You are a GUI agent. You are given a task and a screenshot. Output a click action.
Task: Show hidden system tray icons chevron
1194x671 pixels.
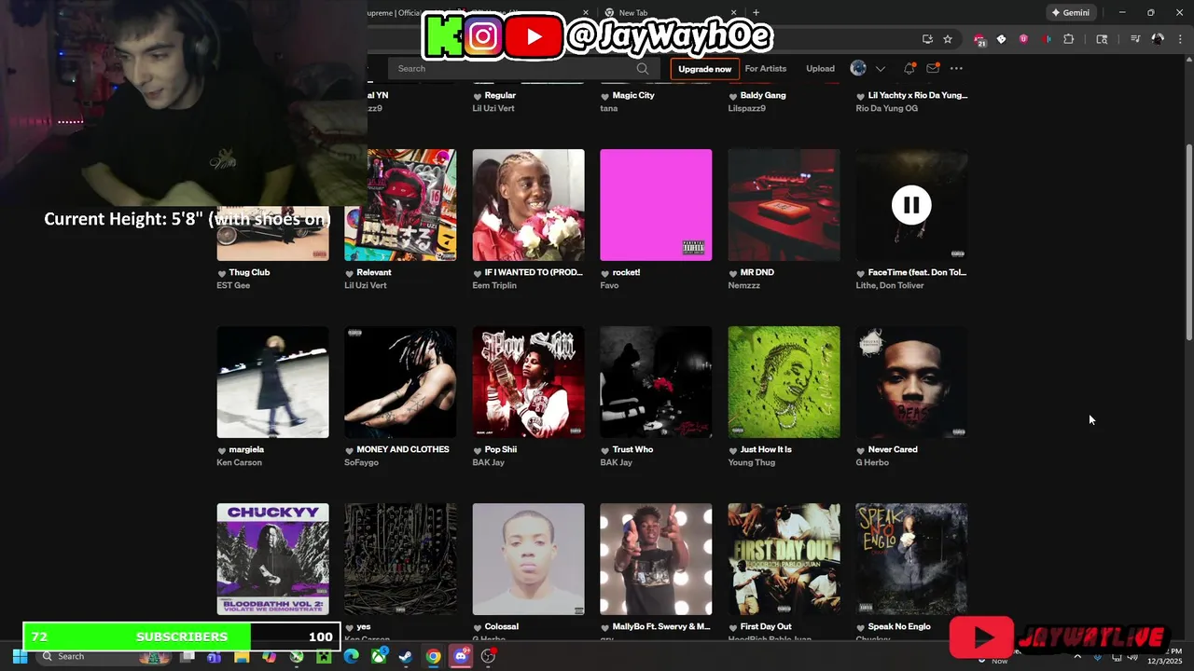[1077, 656]
